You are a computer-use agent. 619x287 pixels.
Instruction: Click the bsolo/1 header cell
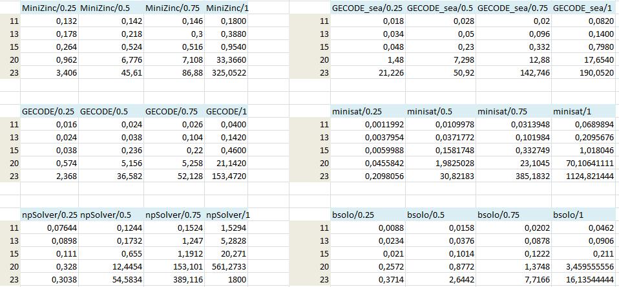coord(584,215)
